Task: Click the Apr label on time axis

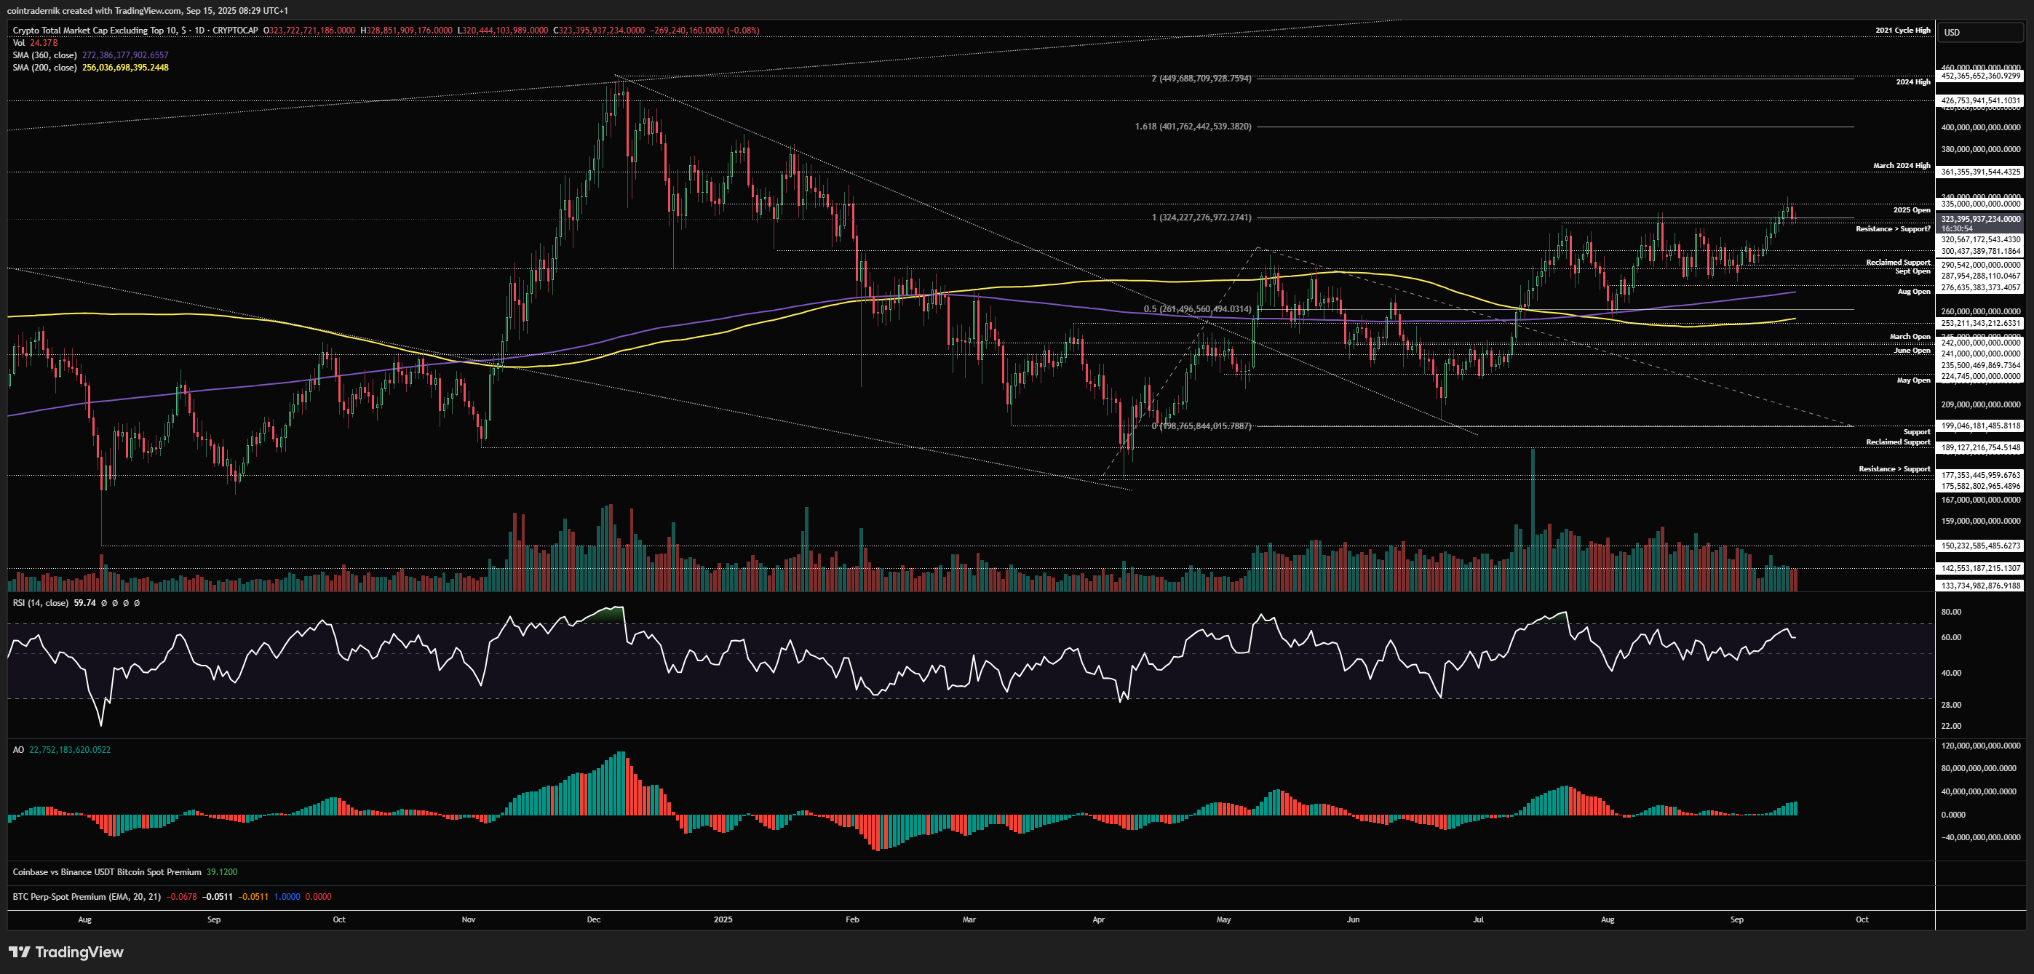Action: (x=1098, y=920)
